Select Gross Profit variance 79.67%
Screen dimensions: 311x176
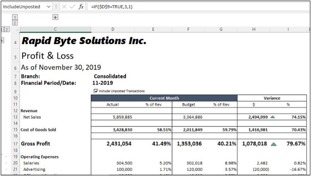(296, 144)
